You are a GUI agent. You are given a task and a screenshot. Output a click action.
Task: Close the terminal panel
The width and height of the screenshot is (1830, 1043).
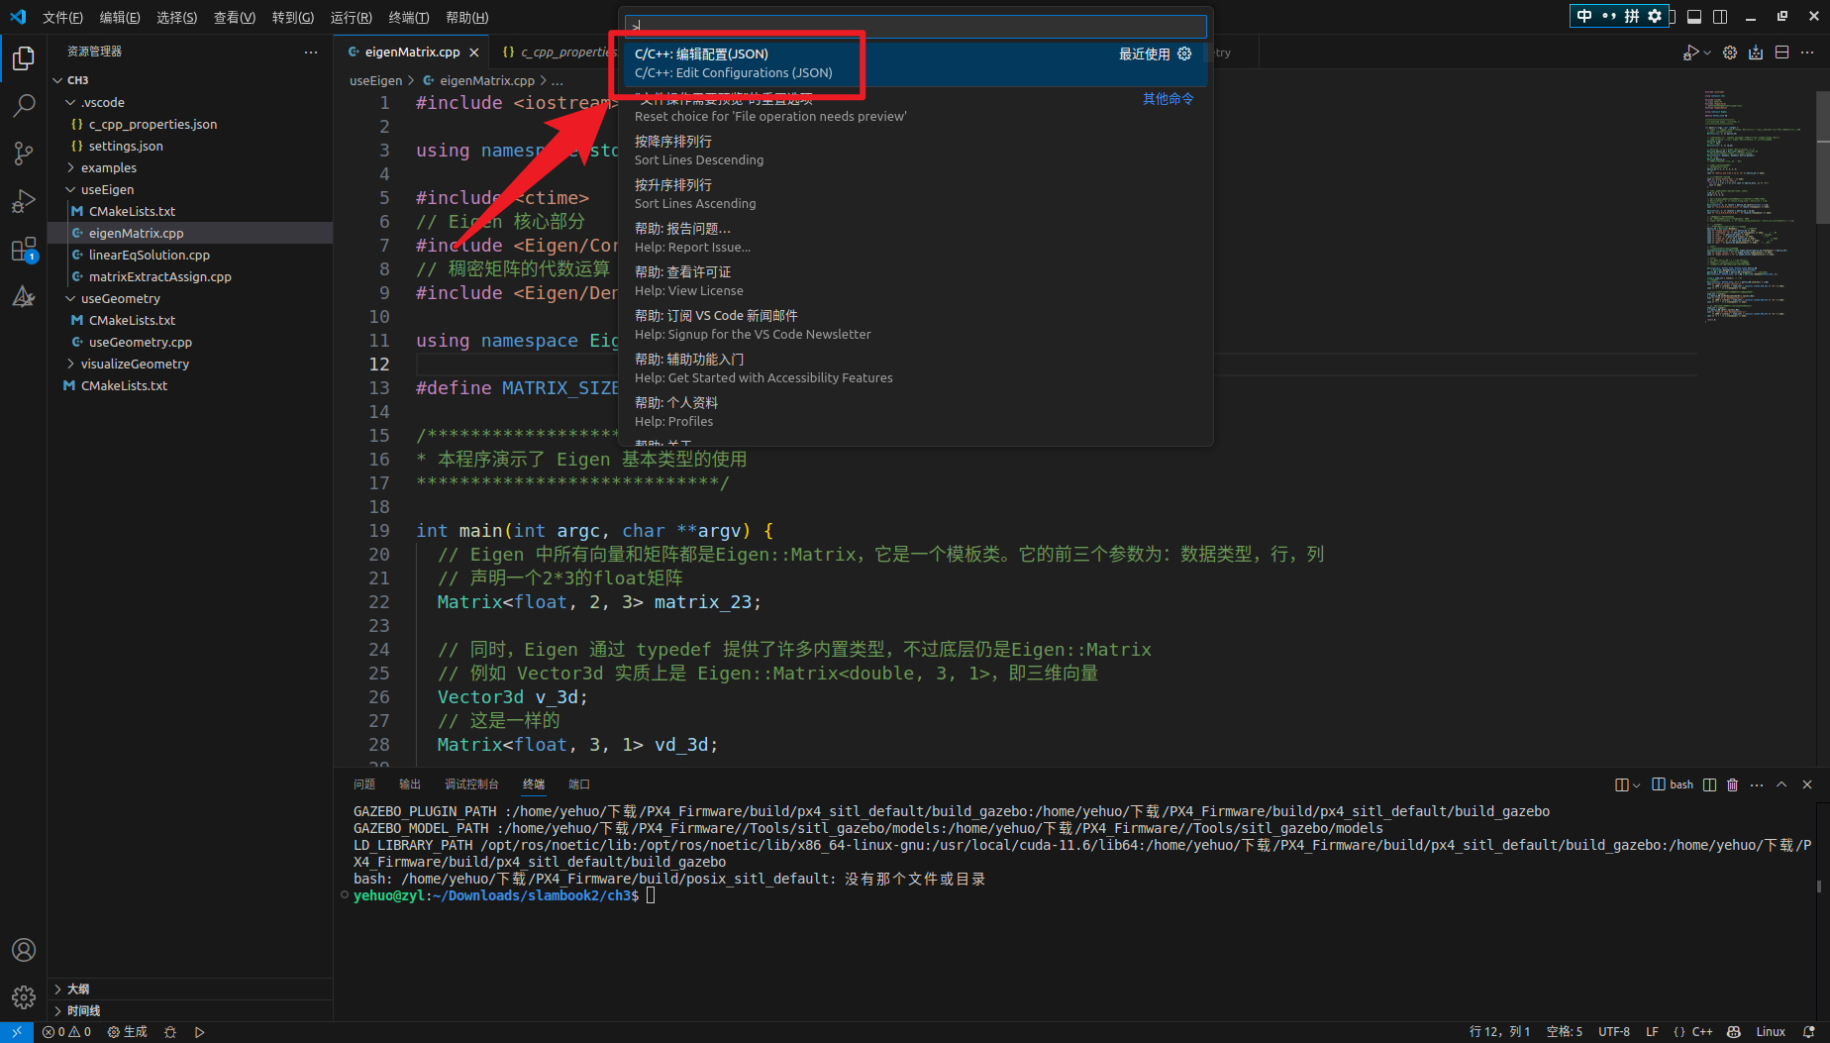click(1807, 784)
